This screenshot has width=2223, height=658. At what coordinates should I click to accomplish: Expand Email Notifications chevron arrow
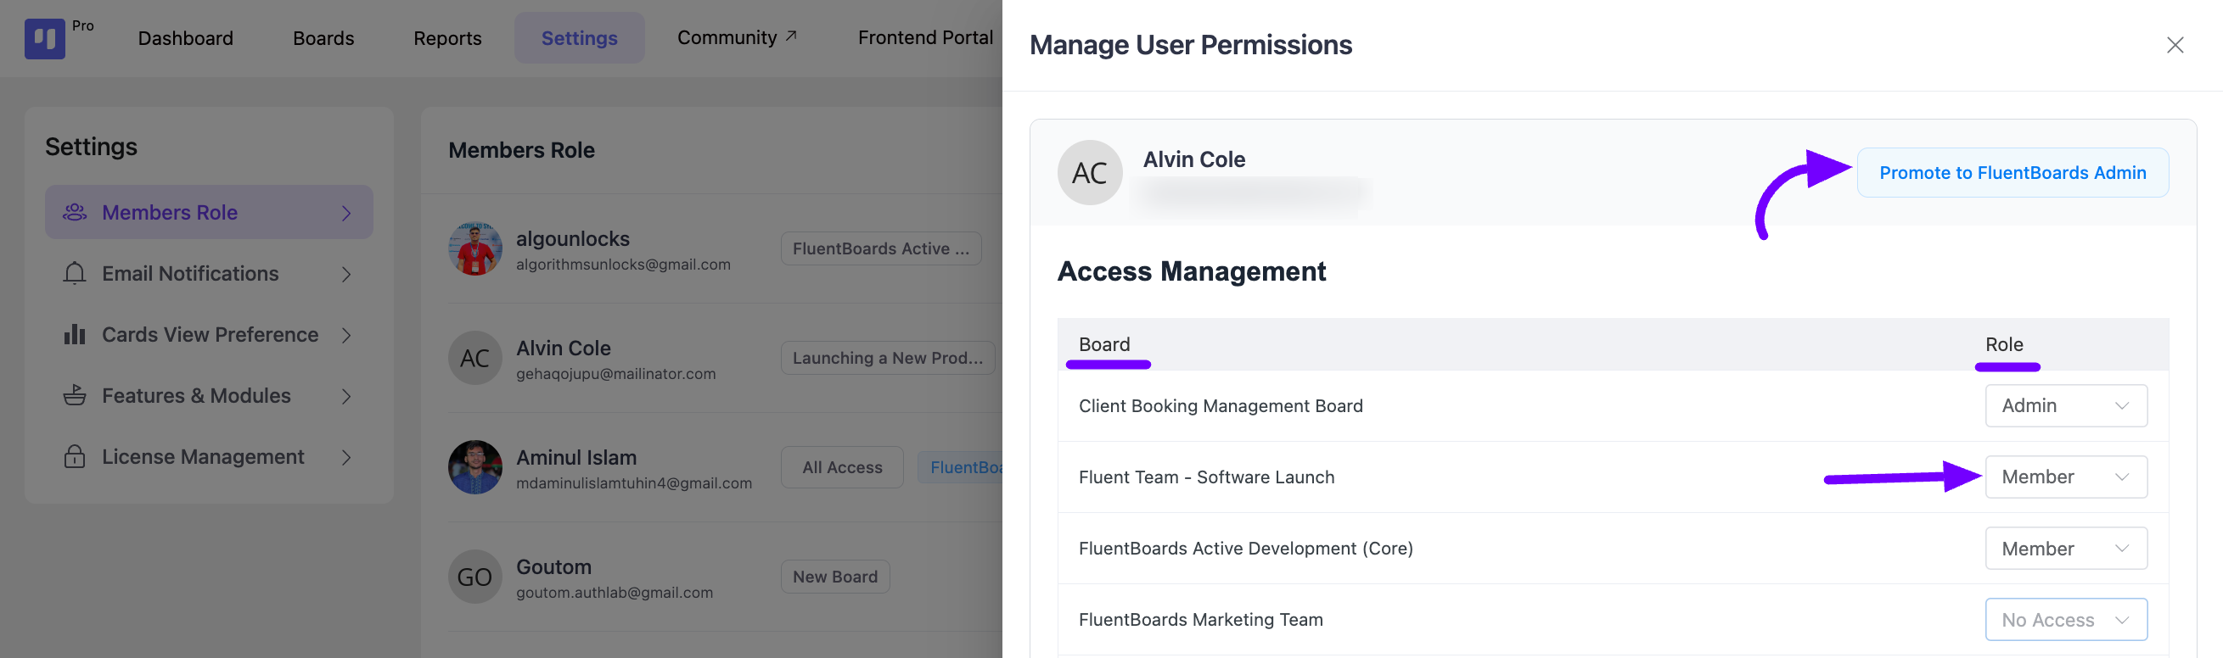346,274
